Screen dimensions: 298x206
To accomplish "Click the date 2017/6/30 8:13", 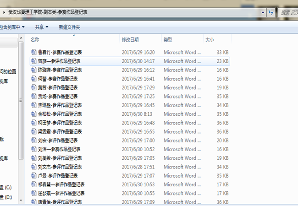I will (137, 114).
